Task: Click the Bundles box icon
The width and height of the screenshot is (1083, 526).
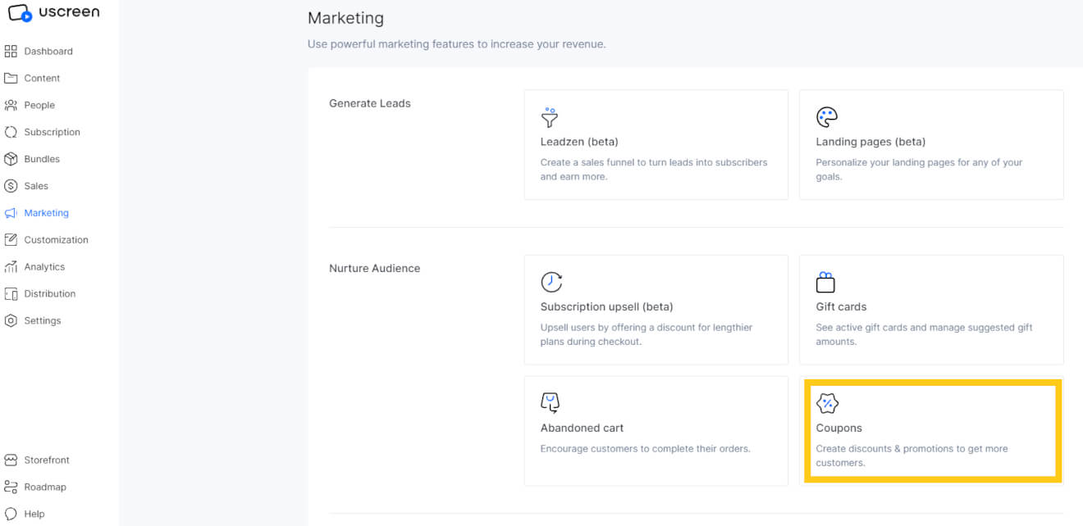Action: pos(11,159)
